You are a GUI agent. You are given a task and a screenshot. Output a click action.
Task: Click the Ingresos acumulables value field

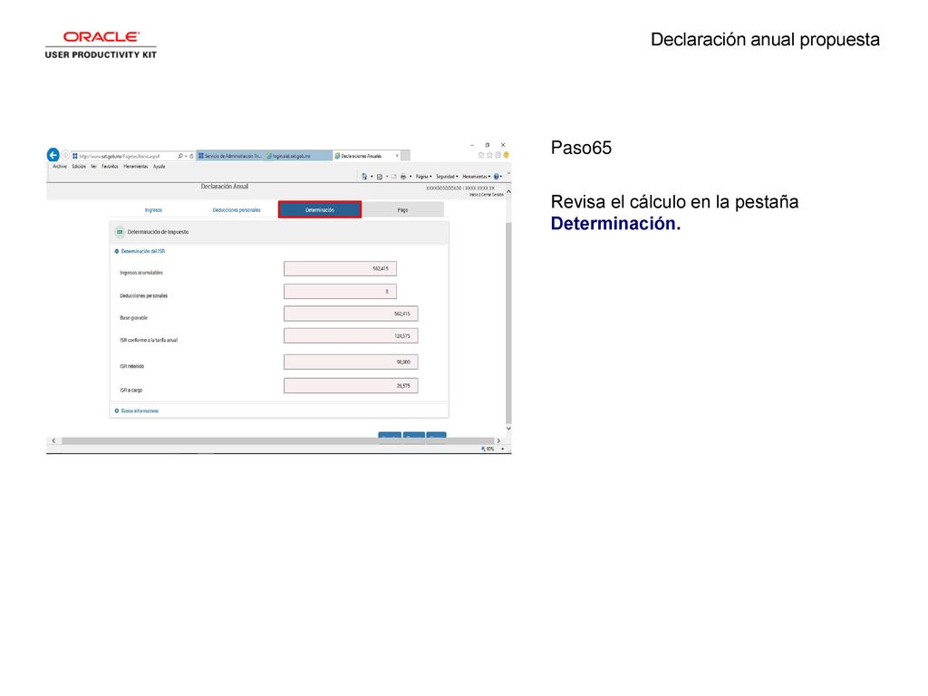[x=341, y=268]
